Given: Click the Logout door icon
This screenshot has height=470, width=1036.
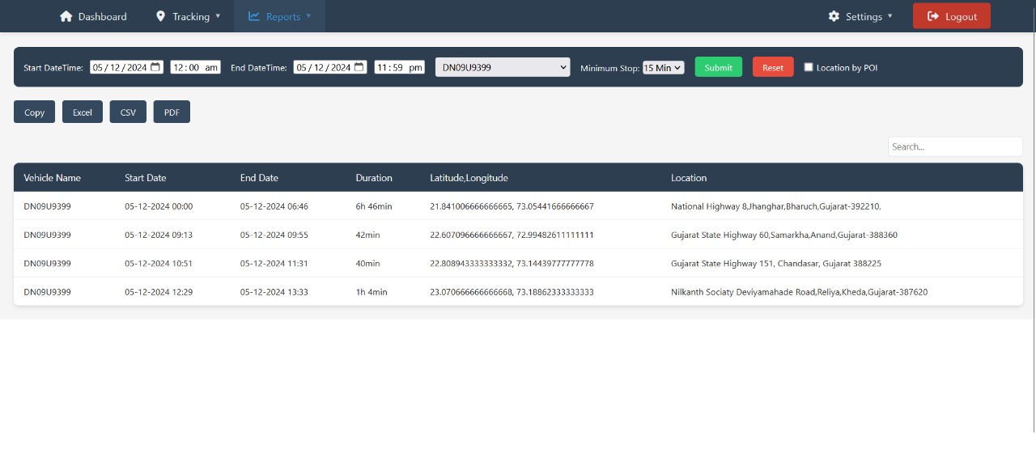Looking at the screenshot, I should 934,15.
